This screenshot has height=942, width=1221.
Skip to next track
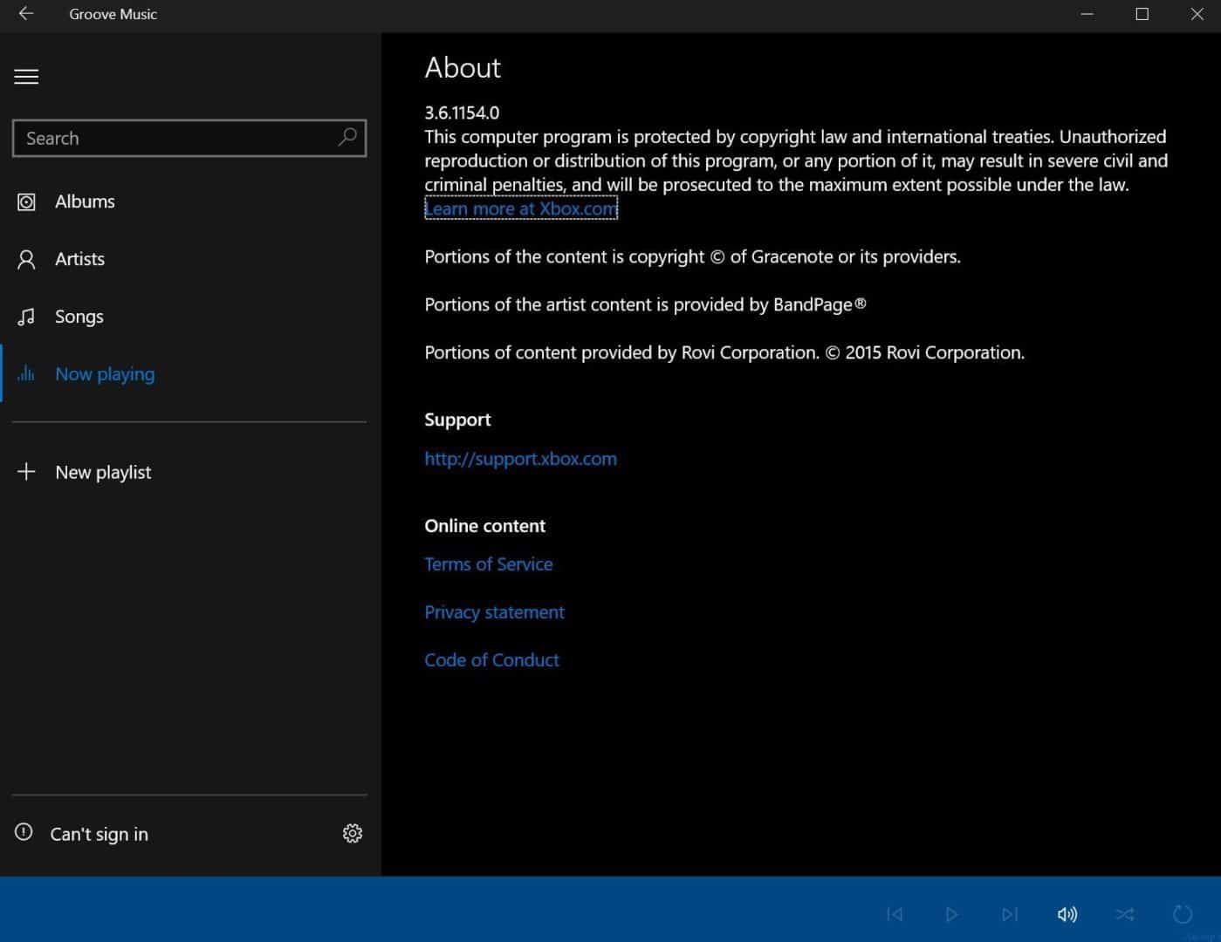[1010, 914]
